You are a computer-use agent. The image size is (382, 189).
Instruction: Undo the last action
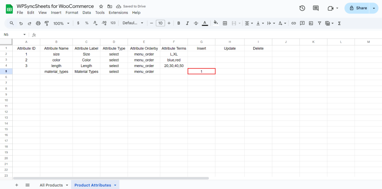[21, 23]
